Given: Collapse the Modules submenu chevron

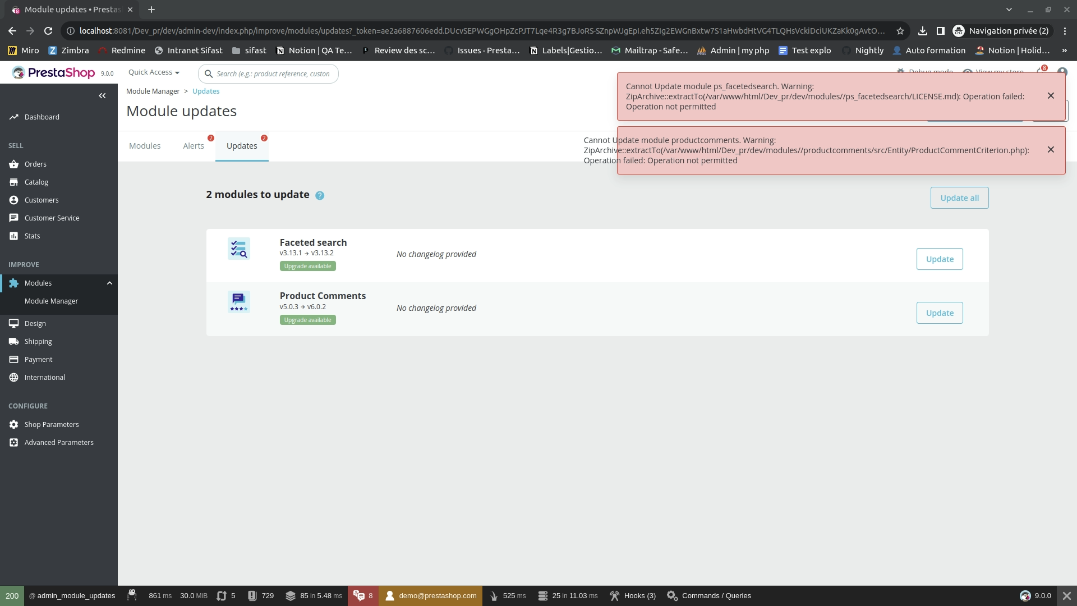Looking at the screenshot, I should point(110,283).
